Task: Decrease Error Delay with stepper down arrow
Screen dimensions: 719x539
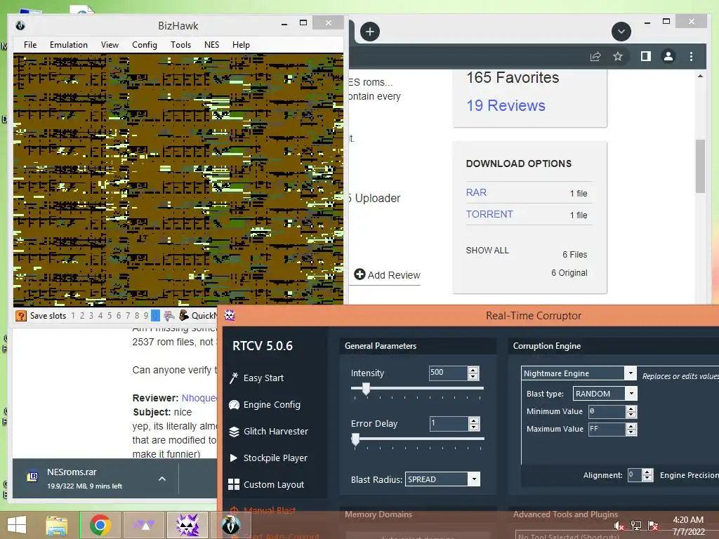Action: [474, 427]
